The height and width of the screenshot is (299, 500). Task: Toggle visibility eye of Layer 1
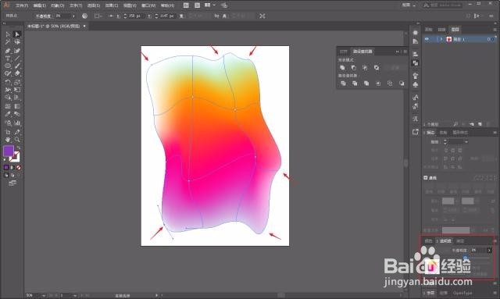pyautogui.click(x=427, y=39)
